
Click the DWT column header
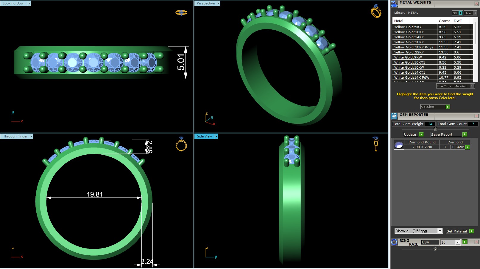click(x=461, y=21)
